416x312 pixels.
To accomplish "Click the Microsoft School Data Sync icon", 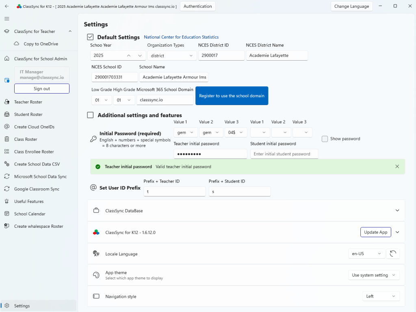I will point(7,177).
